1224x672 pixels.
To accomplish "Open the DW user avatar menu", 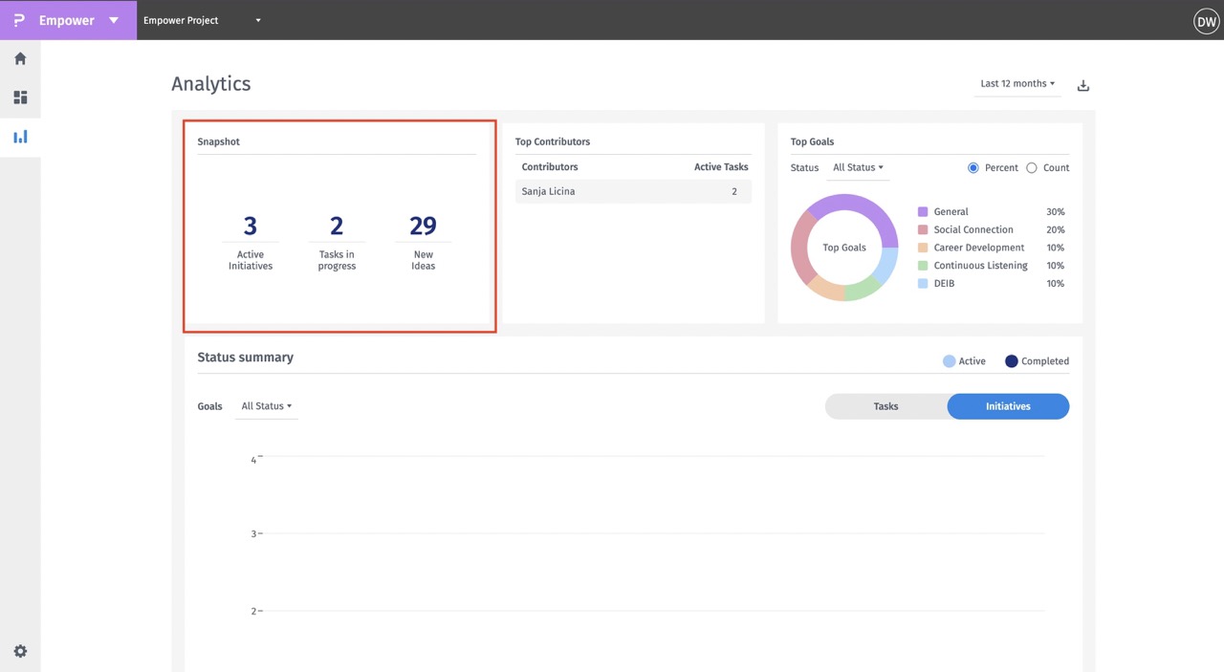I will click(x=1206, y=21).
